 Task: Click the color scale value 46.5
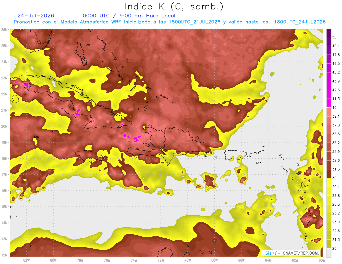tap(336, 64)
